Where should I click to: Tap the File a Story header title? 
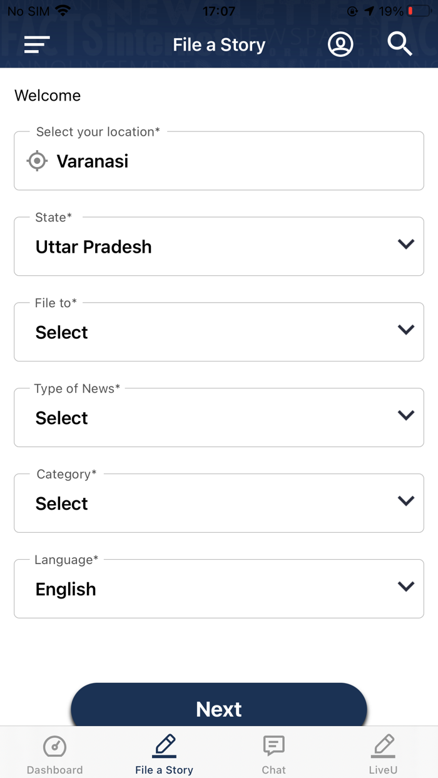219,45
